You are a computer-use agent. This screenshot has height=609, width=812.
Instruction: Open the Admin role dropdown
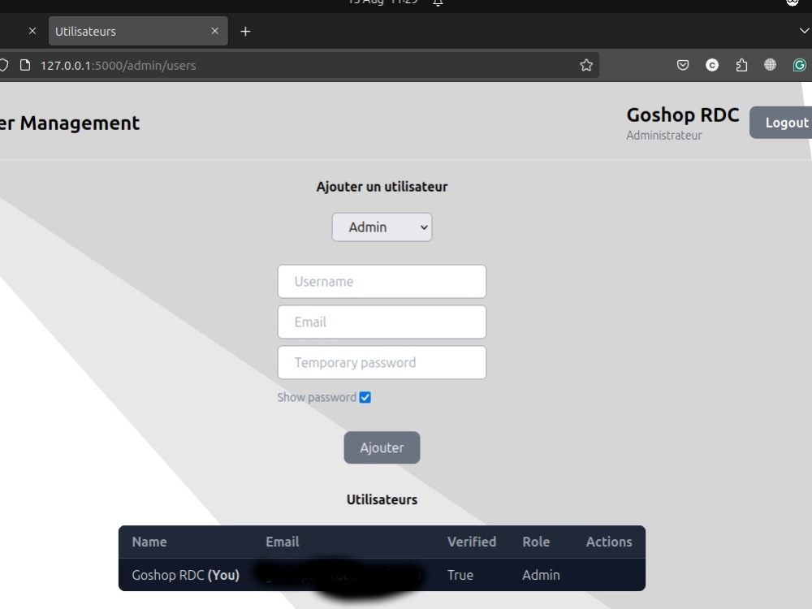pos(382,227)
